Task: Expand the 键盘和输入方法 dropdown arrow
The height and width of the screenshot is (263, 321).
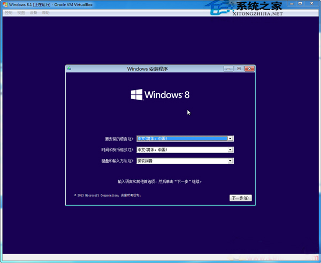Action: point(230,161)
